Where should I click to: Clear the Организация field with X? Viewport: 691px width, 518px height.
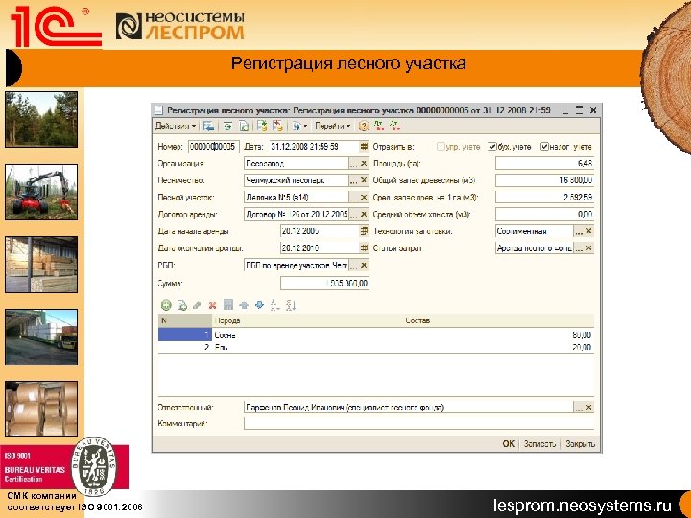pos(364,163)
